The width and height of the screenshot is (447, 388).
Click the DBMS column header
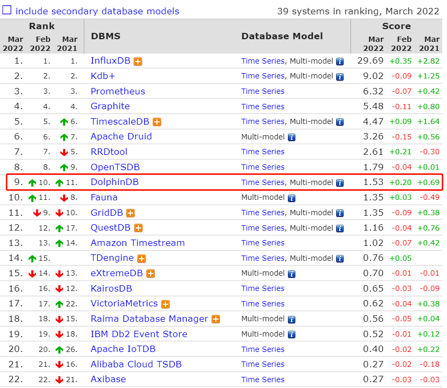pos(106,36)
